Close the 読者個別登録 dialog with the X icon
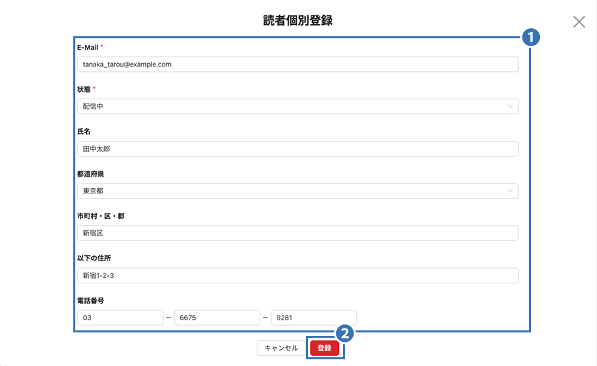The height and width of the screenshot is (366, 597). 579,21
